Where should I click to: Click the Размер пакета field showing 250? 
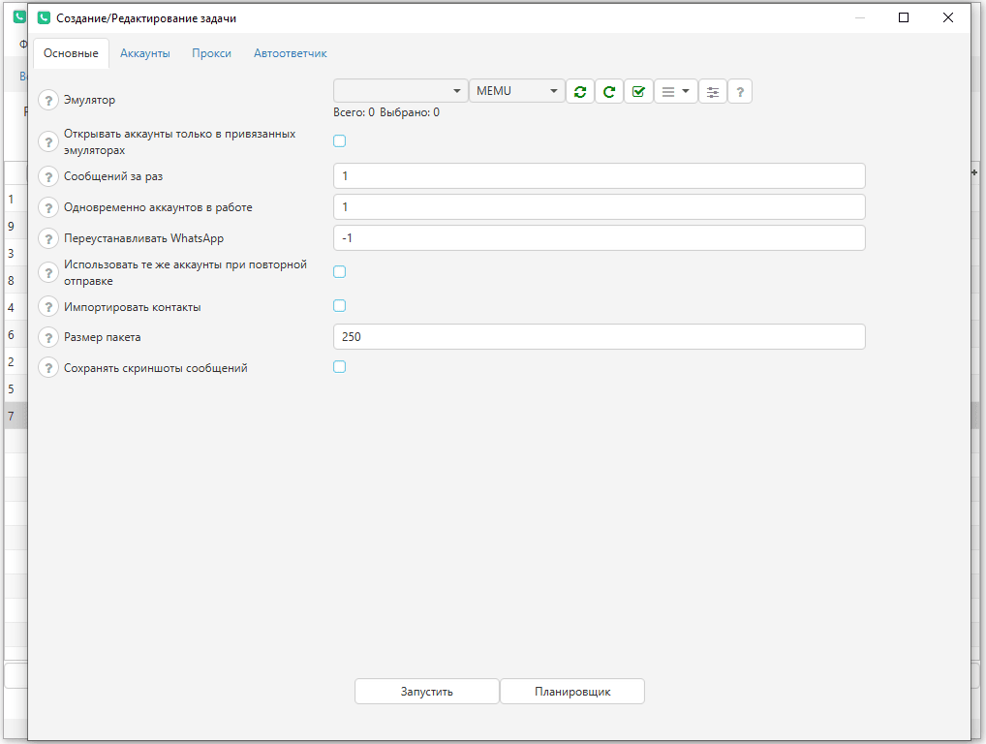[600, 336]
